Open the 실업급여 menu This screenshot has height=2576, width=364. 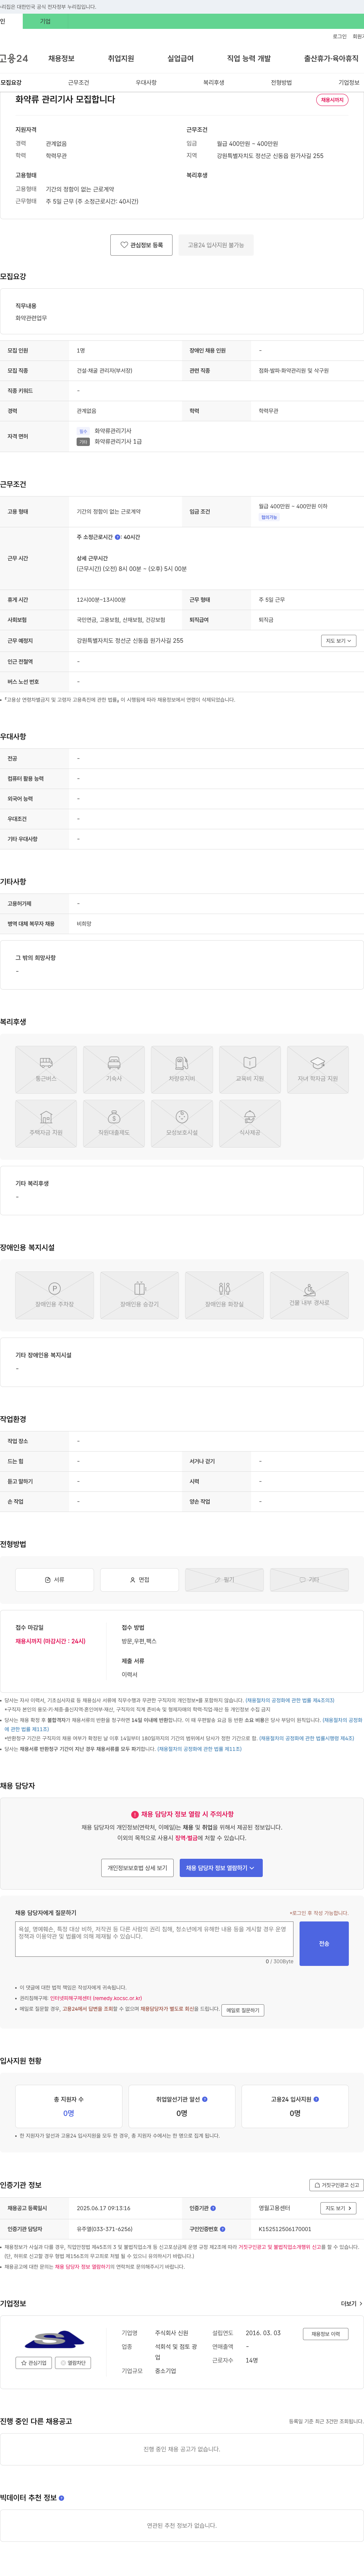pyautogui.click(x=180, y=59)
